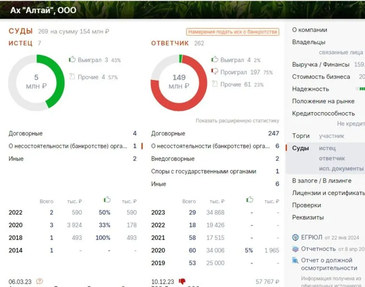365x287 pixels.
Task: Click thumbs-down icon next to Проиграл
Action: (x=215, y=72)
